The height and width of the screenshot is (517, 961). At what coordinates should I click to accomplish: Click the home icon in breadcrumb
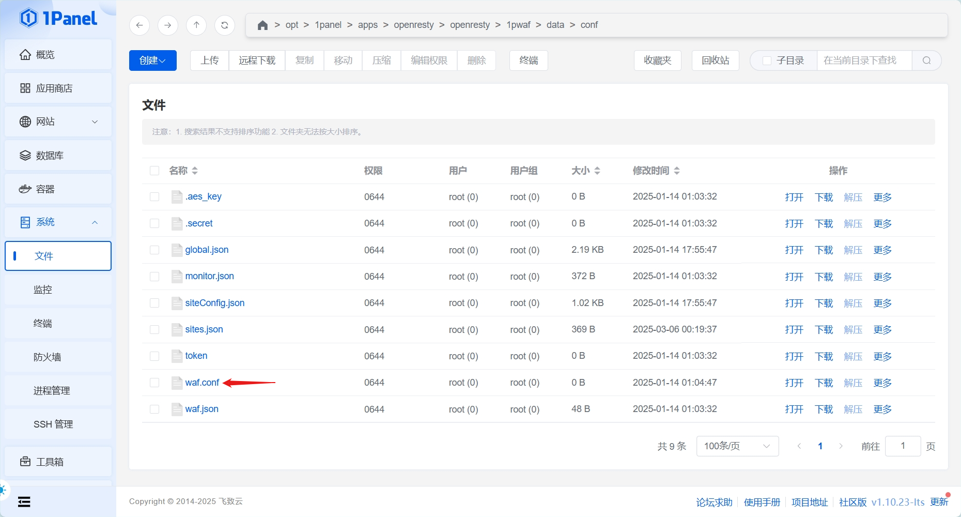tap(262, 25)
